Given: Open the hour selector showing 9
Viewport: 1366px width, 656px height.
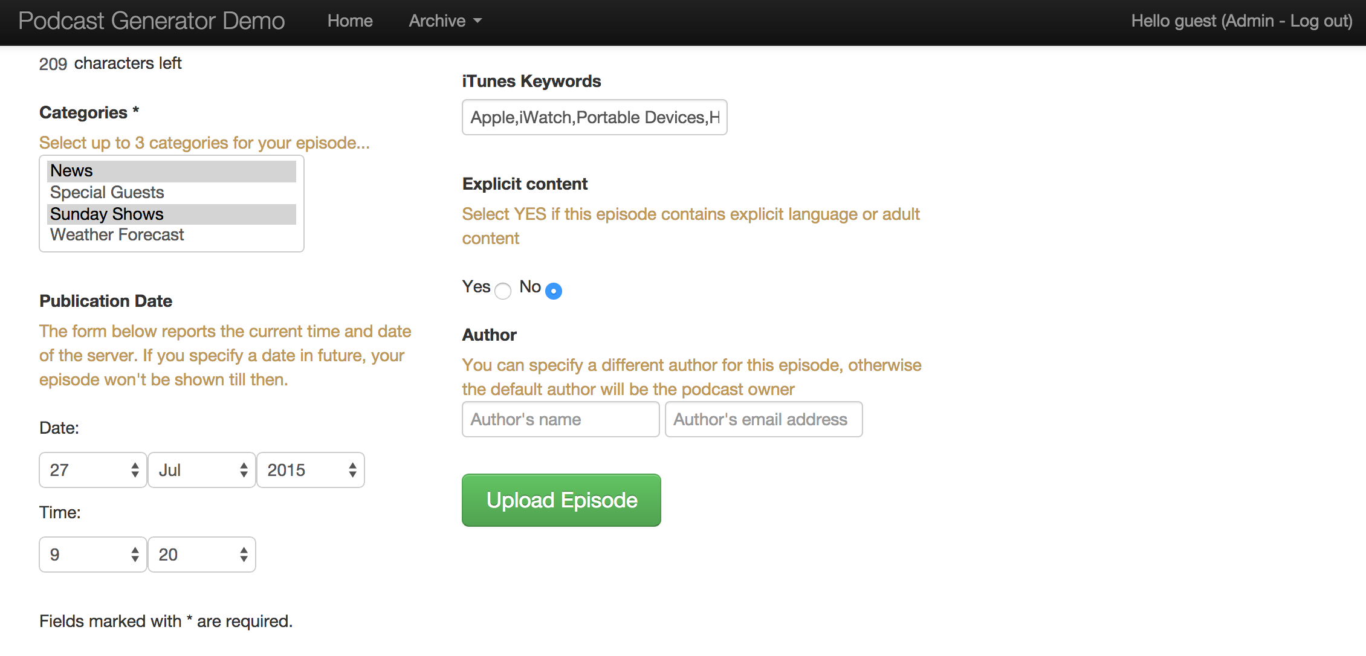Looking at the screenshot, I should coord(92,554).
